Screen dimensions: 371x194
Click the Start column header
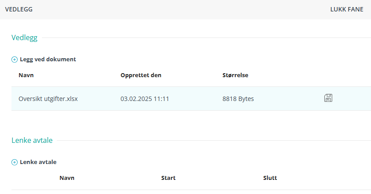[x=168, y=178]
